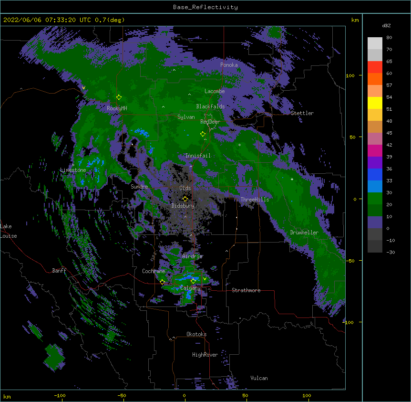
Task: Select the Lake Louise label
Action: 9,231
